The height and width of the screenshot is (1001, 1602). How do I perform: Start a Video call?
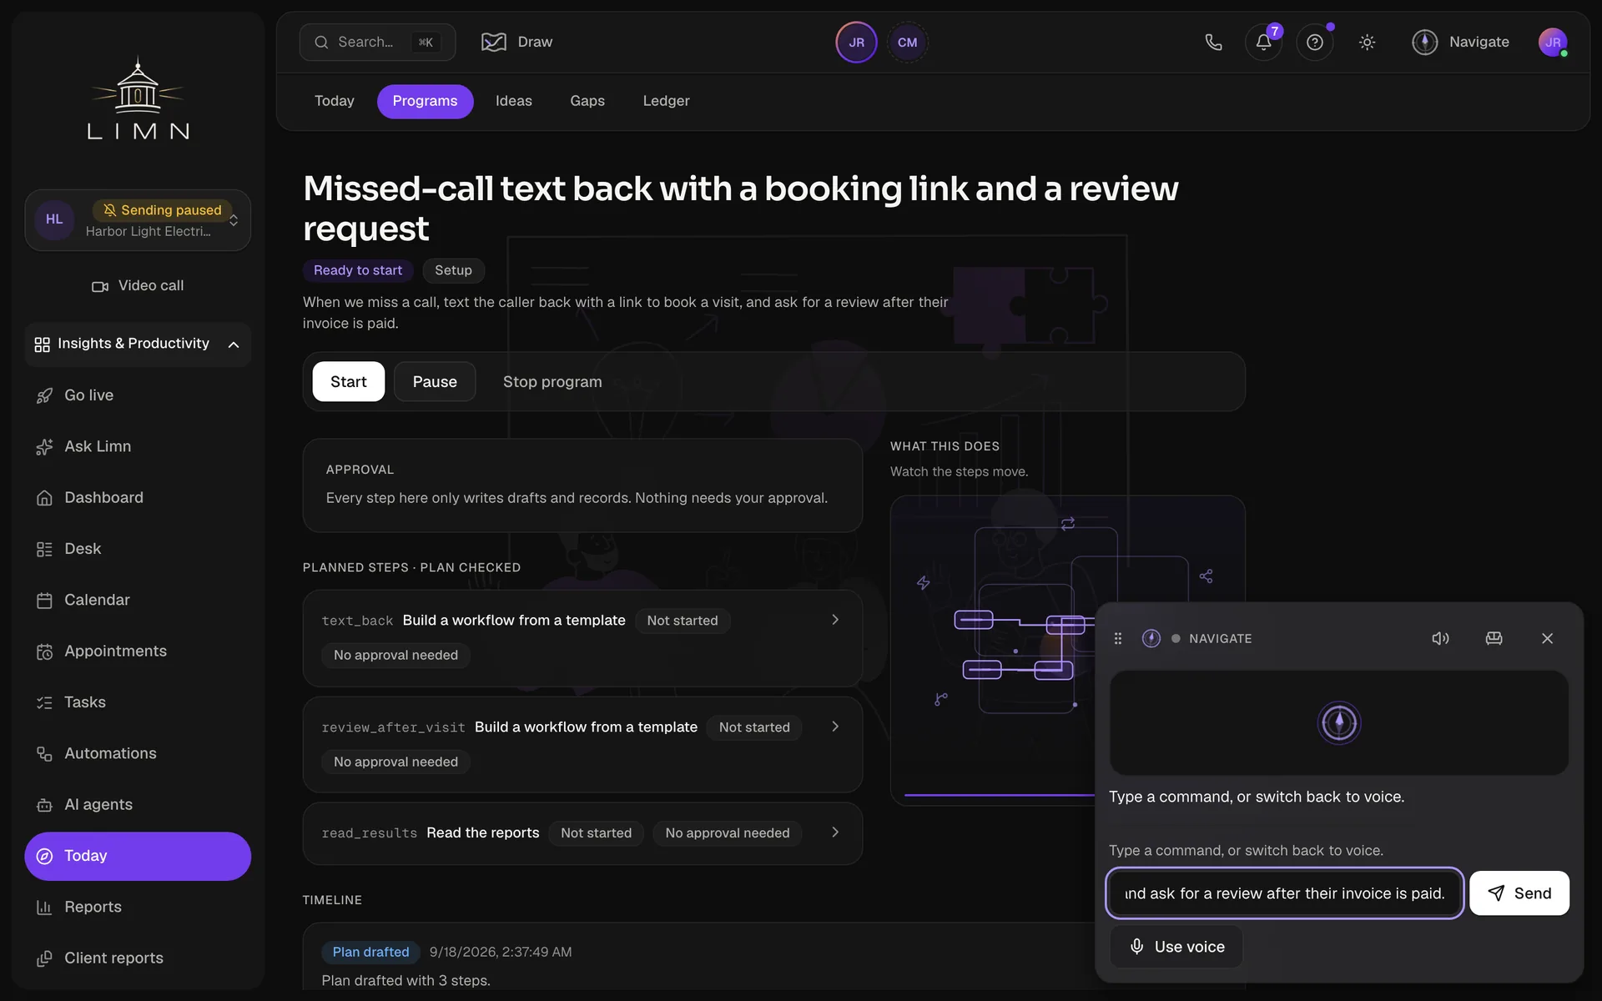(x=138, y=285)
